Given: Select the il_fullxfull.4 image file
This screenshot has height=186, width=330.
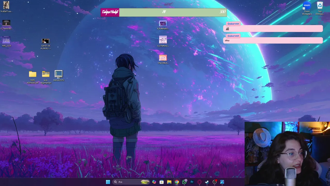Looking at the screenshot, I should (x=163, y=25).
